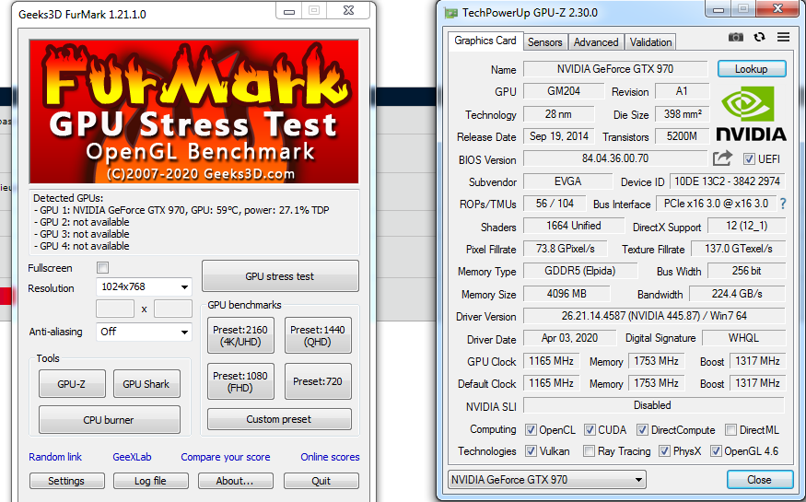This screenshot has height=502, width=806.
Task: Run Preset:1440 (QHD) benchmark
Action: [x=318, y=335]
